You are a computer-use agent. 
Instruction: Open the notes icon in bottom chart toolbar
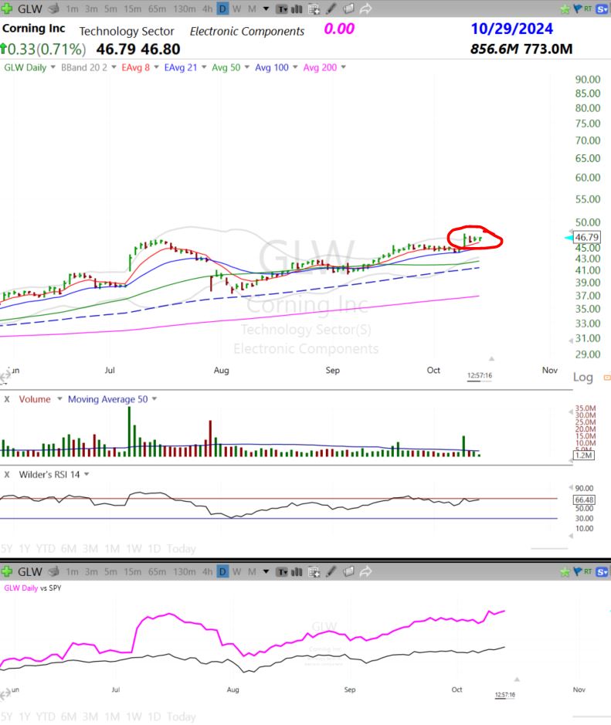(x=348, y=571)
